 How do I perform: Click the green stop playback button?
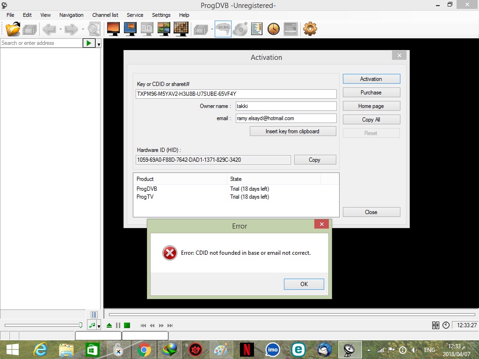[x=127, y=325]
